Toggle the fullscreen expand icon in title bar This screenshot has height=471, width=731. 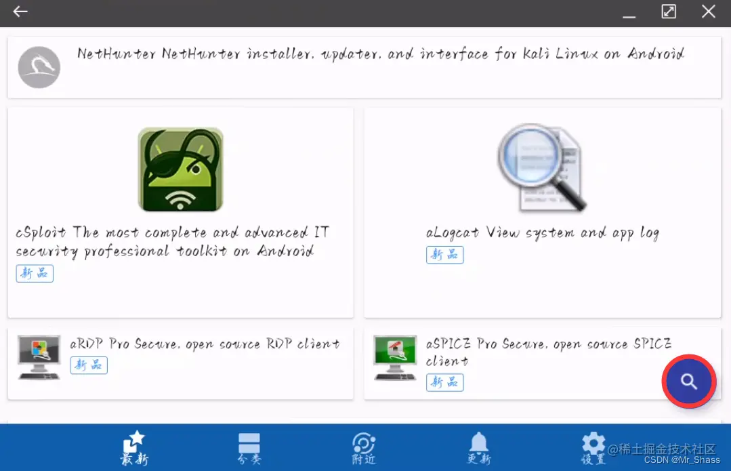coord(669,12)
